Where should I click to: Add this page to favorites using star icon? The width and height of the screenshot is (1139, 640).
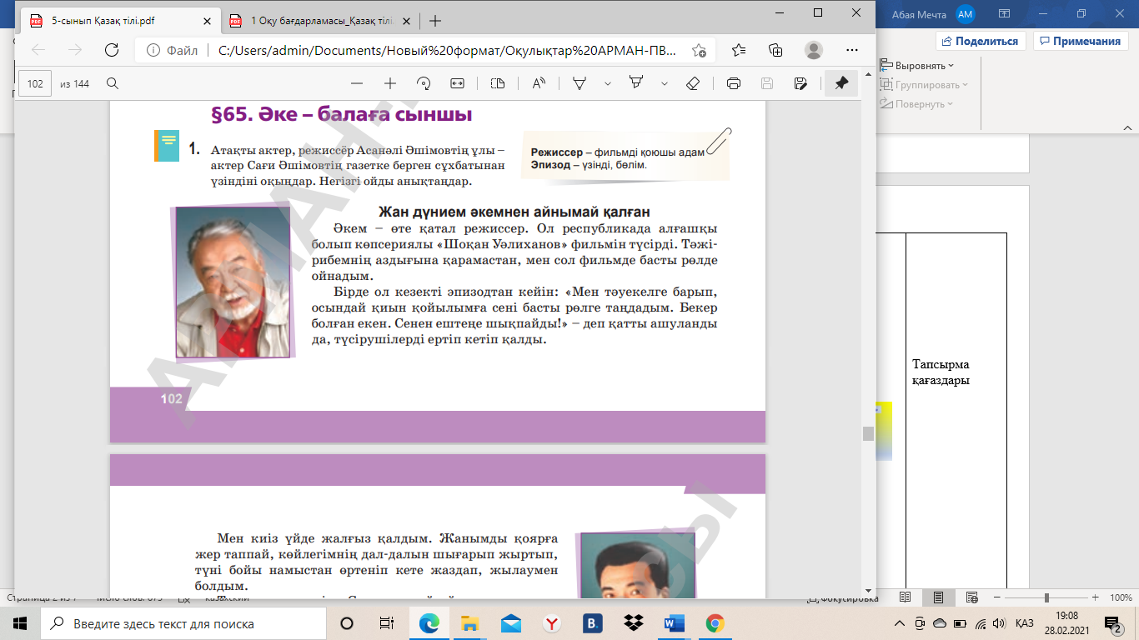(x=699, y=50)
